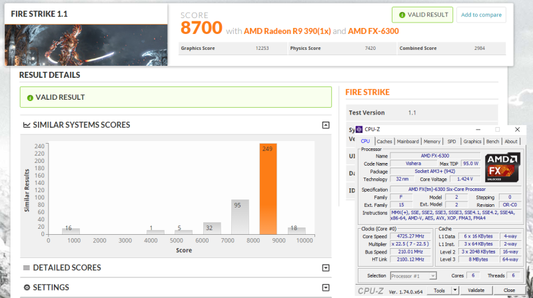Click the Close button in CPU-Z
The width and height of the screenshot is (533, 298).
509,290
